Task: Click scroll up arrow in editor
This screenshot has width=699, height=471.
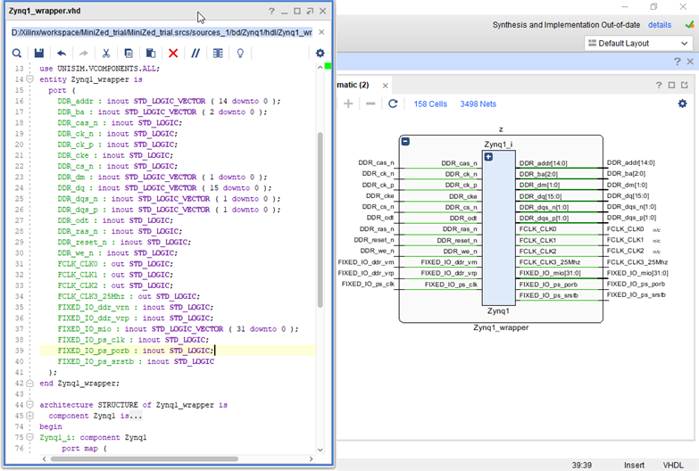Action: 320,67
